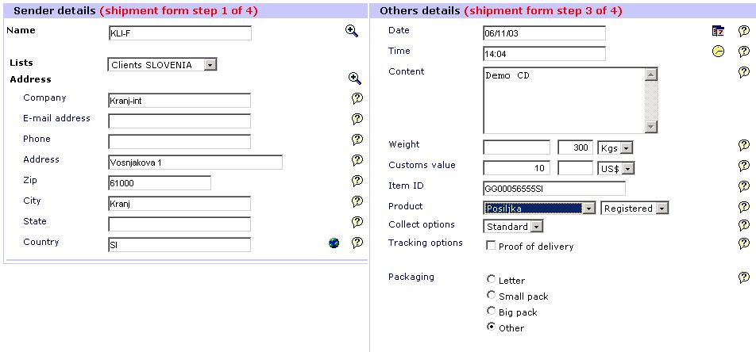This screenshot has width=756, height=352.
Task: Open help for Tracking options
Action: pos(744,243)
